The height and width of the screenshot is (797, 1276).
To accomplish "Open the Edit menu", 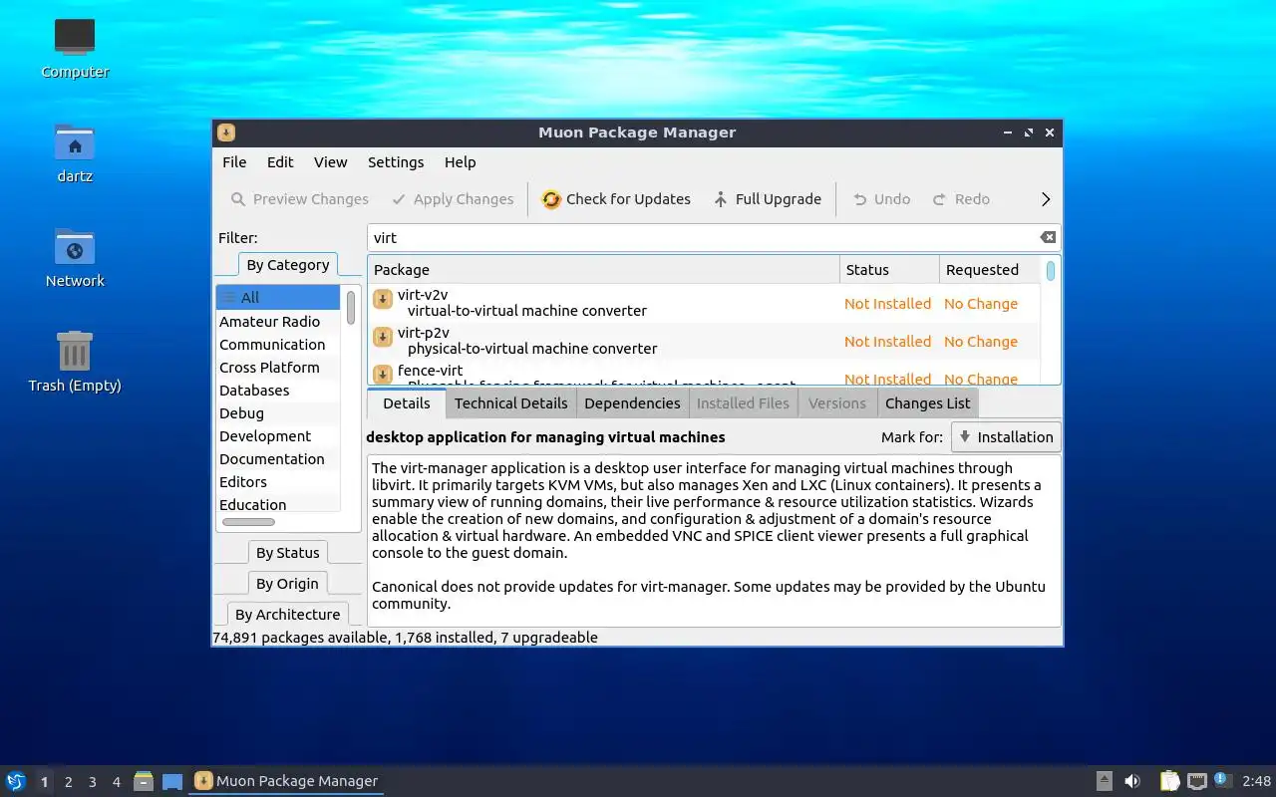I will coord(280,162).
